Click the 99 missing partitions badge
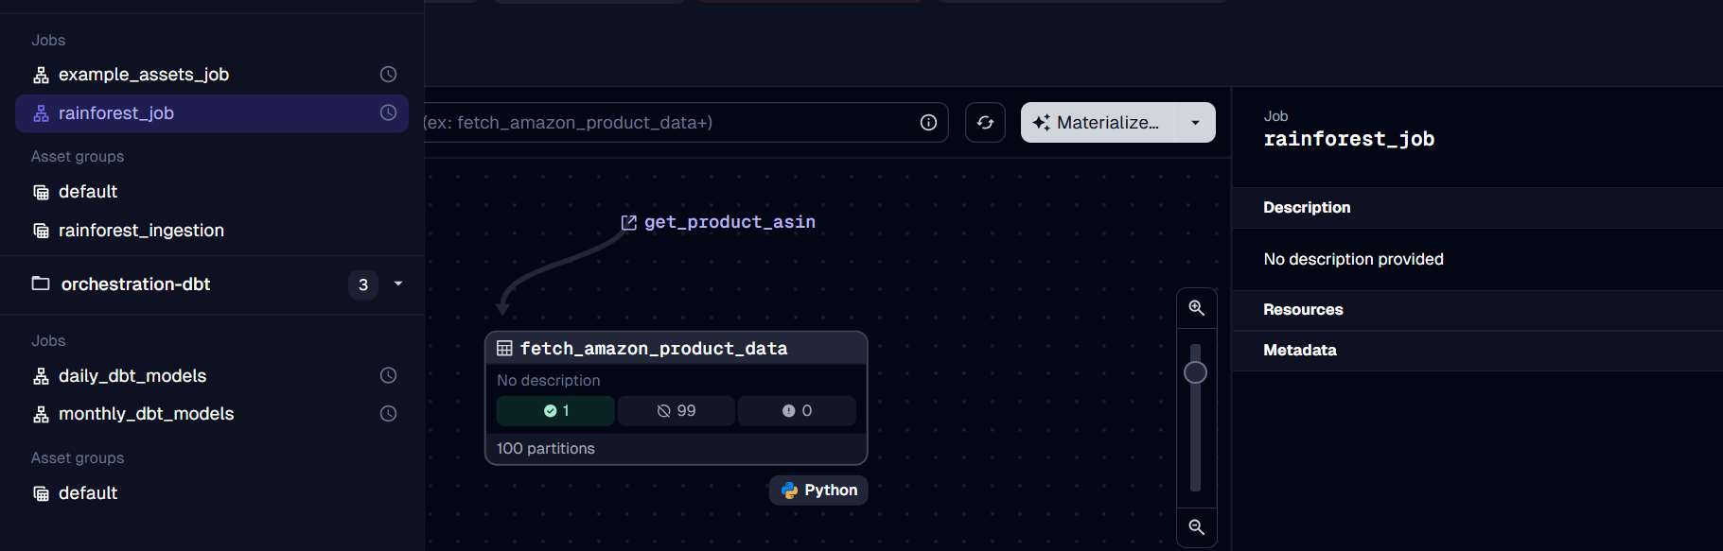Image resolution: width=1723 pixels, height=551 pixels. coord(676,411)
